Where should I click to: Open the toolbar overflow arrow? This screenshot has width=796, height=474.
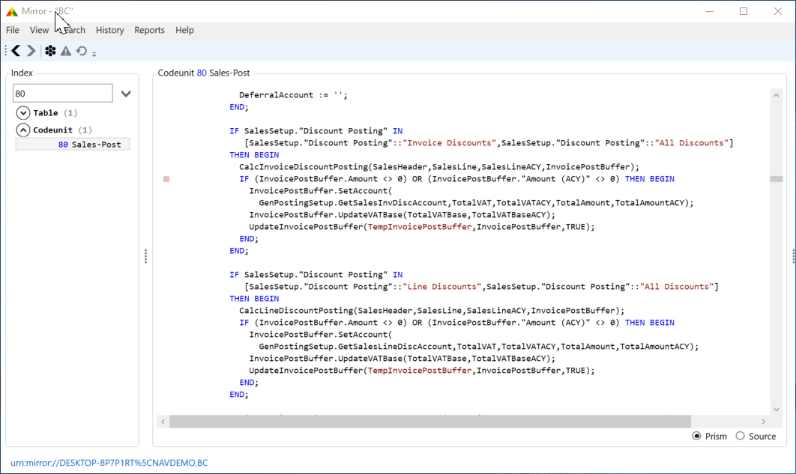(x=94, y=53)
